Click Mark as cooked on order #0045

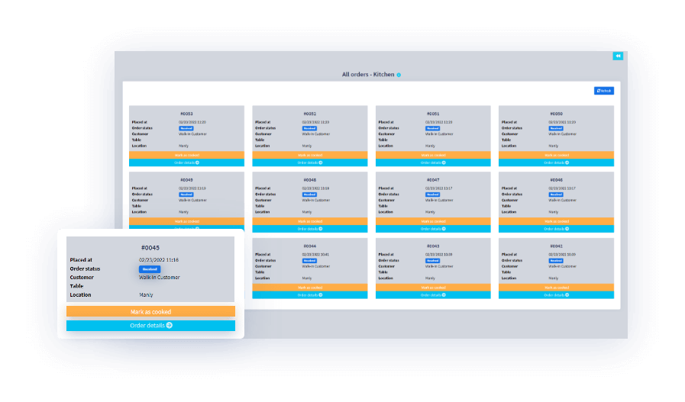(x=150, y=311)
